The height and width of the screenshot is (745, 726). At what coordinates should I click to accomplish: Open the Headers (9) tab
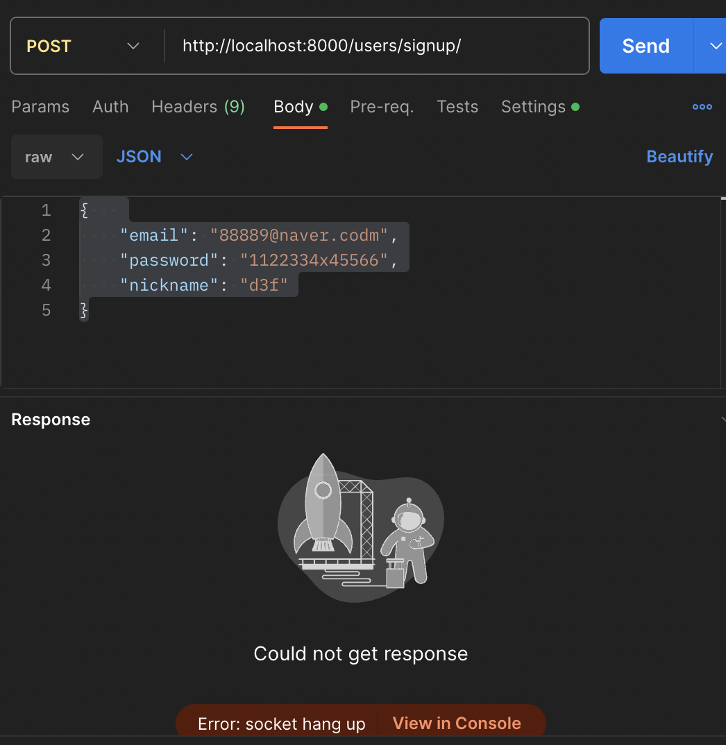point(198,107)
